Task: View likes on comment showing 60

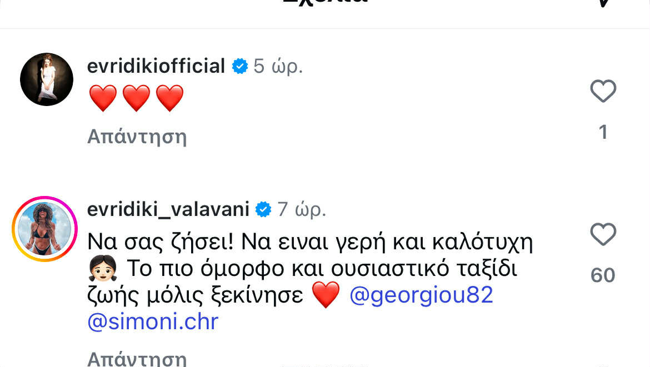Action: pos(603,275)
